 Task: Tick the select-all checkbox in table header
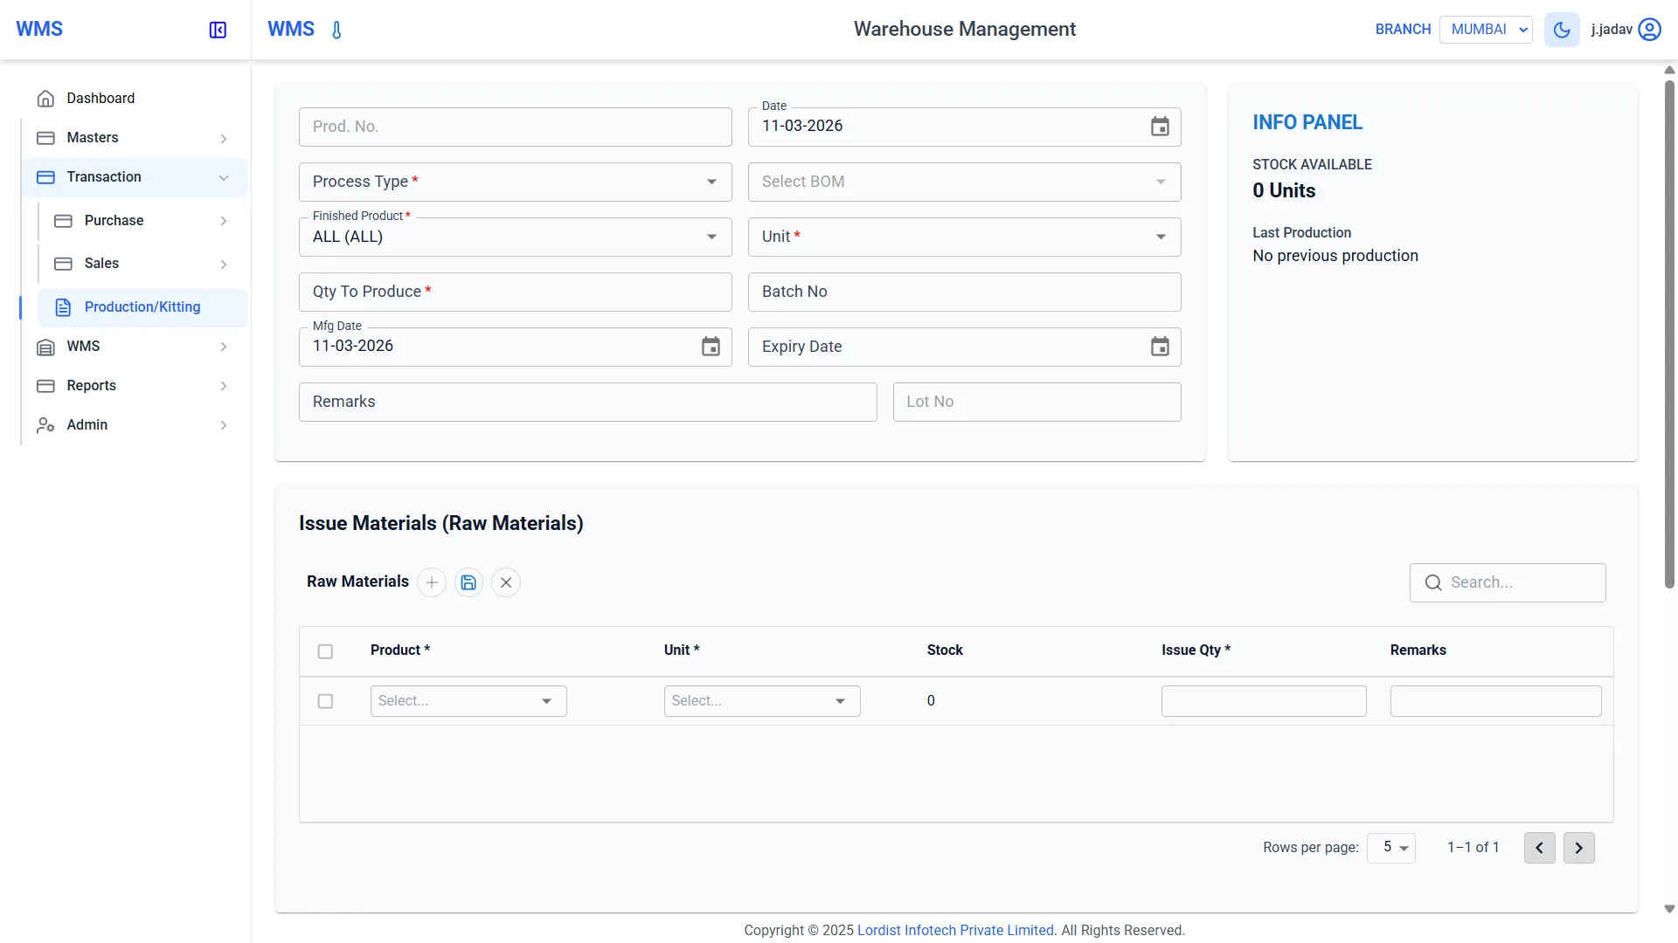(325, 651)
